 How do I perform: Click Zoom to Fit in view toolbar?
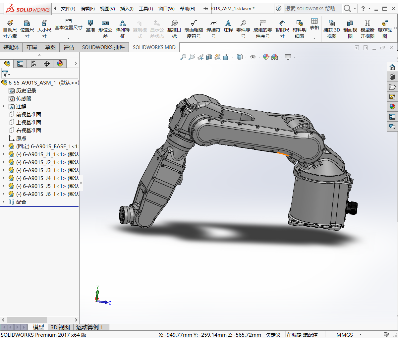point(183,57)
